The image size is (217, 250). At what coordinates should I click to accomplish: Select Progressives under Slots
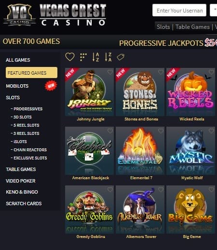click(x=27, y=109)
